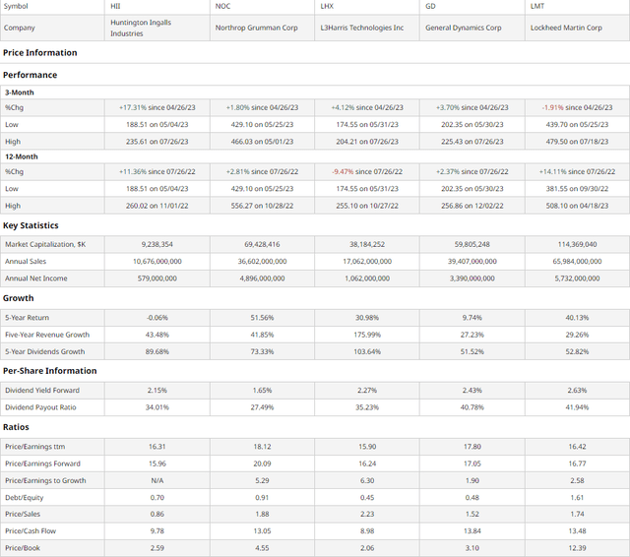
Task: Click the 12-Month subheading
Action: pos(22,156)
